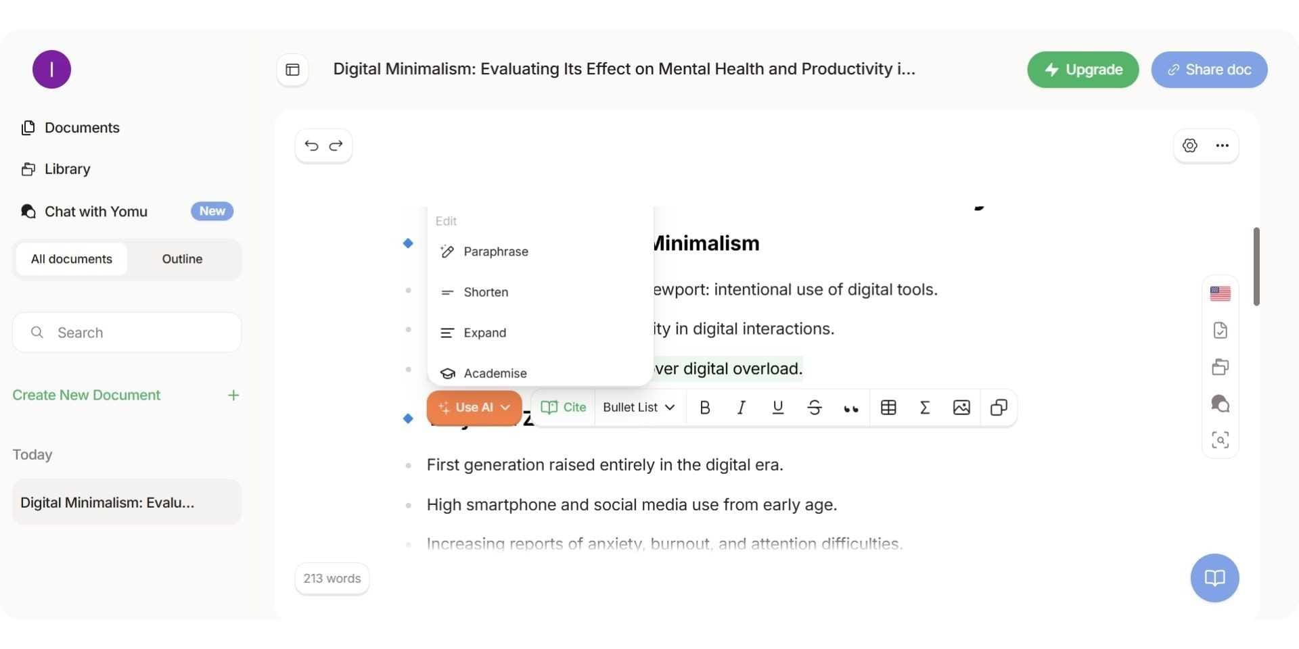
Task: Insert a table from toolbar
Action: pyautogui.click(x=888, y=407)
